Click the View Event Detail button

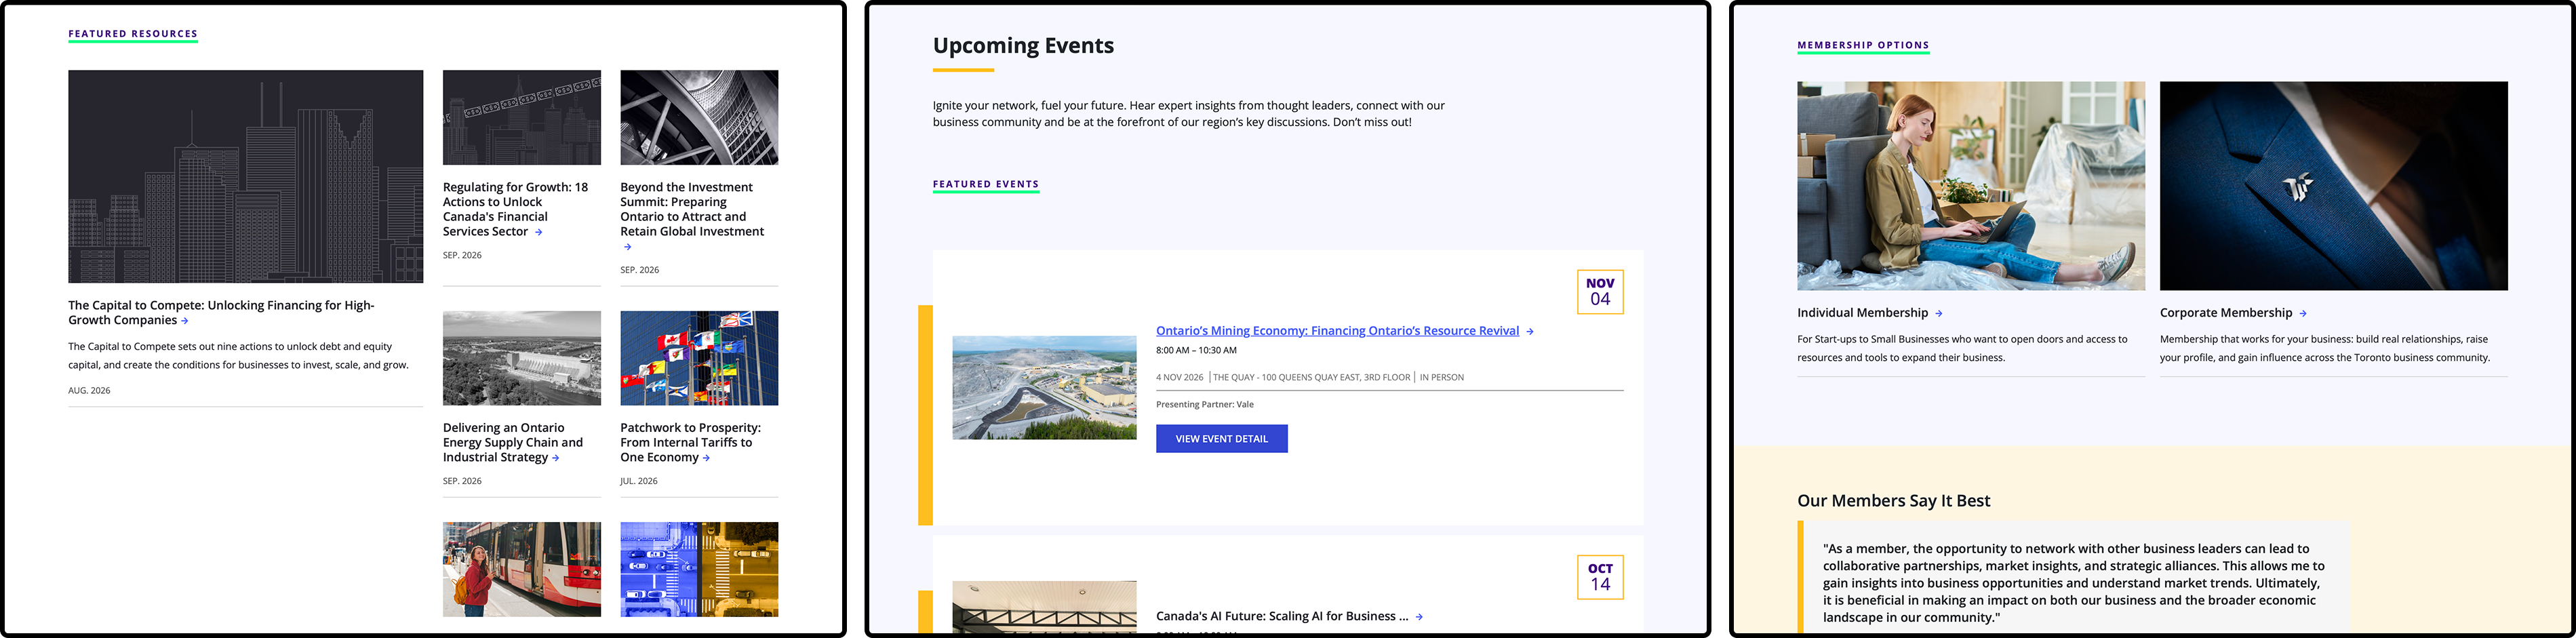[x=1222, y=439]
